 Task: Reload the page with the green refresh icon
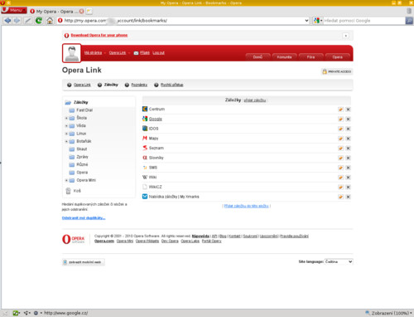[39, 21]
